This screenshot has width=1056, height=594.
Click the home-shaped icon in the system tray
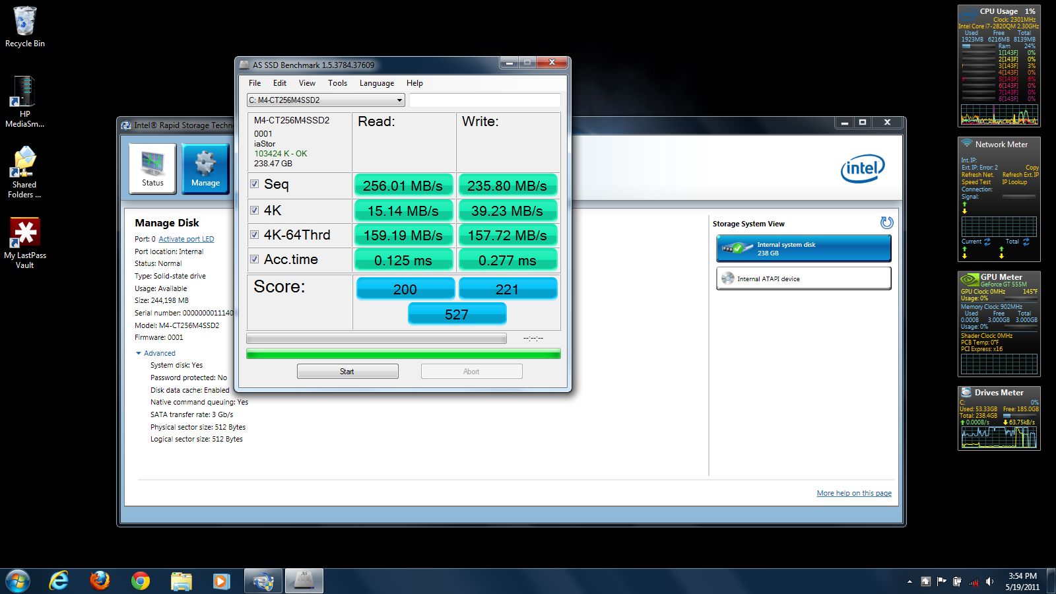tap(926, 581)
